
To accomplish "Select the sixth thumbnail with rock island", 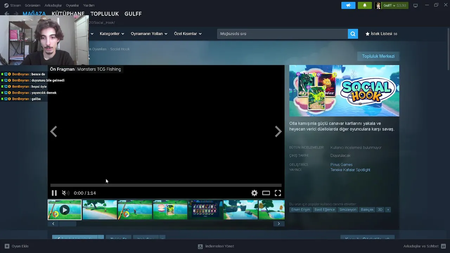I will (x=240, y=210).
